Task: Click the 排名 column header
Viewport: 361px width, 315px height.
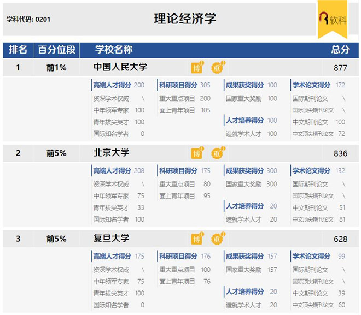Action: pos(18,50)
